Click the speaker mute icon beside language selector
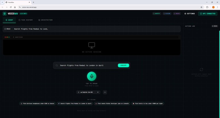The width and height of the screenshot is (220, 118). 105,92
